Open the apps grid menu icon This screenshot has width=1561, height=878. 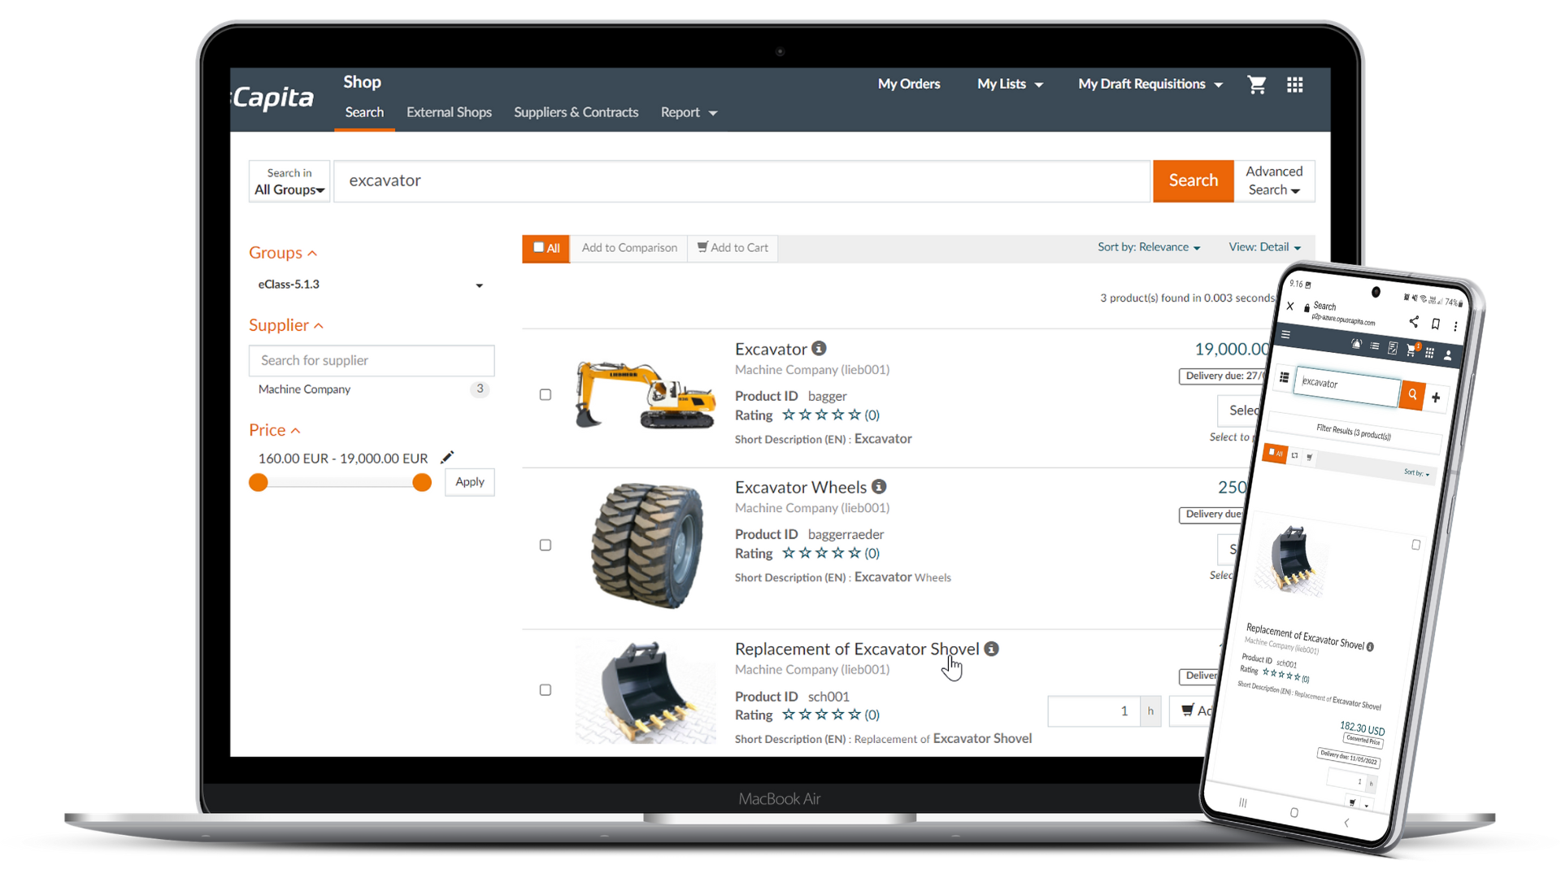[1295, 85]
